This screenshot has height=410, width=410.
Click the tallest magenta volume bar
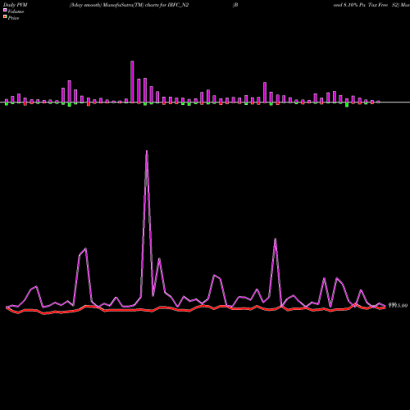coord(132,82)
